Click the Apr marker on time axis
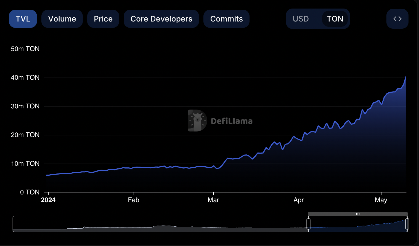 coord(299,200)
